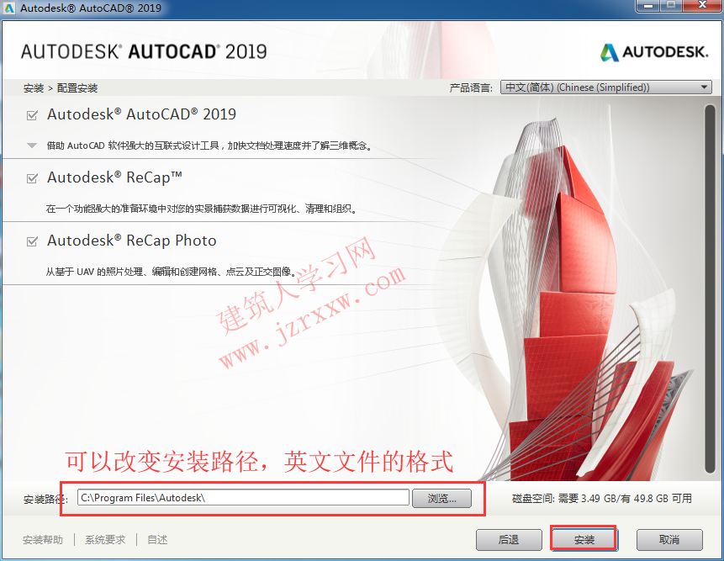Click the Autodesk AutoCAD 2019 product title

pyautogui.click(x=141, y=114)
